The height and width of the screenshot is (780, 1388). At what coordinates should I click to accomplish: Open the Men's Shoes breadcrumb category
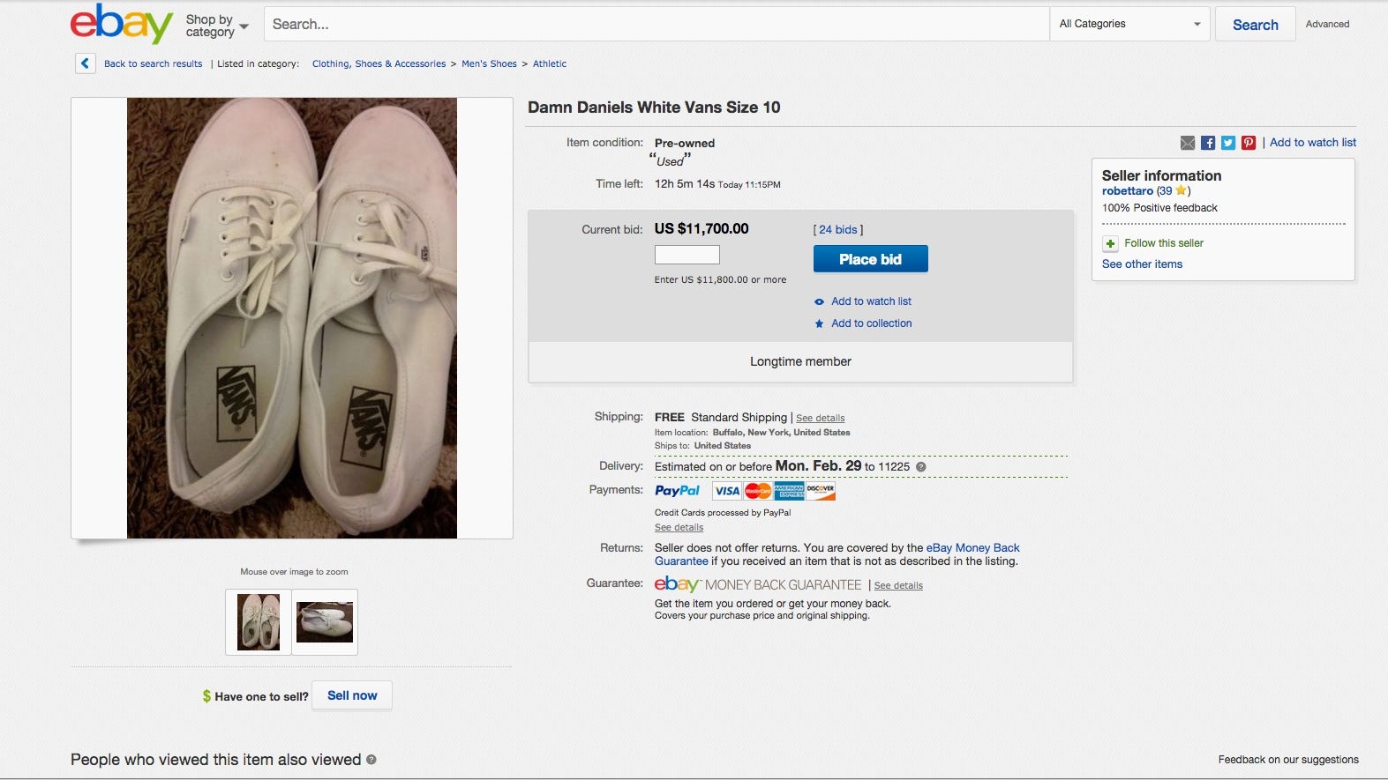(489, 63)
